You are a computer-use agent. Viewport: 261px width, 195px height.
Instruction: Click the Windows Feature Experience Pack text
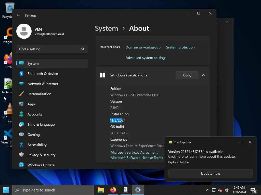(x=137, y=146)
